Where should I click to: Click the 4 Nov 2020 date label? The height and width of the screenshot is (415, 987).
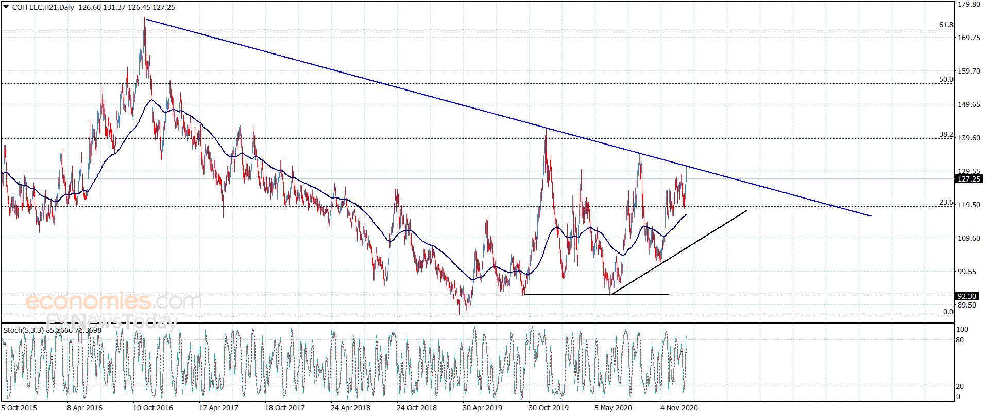(x=679, y=408)
